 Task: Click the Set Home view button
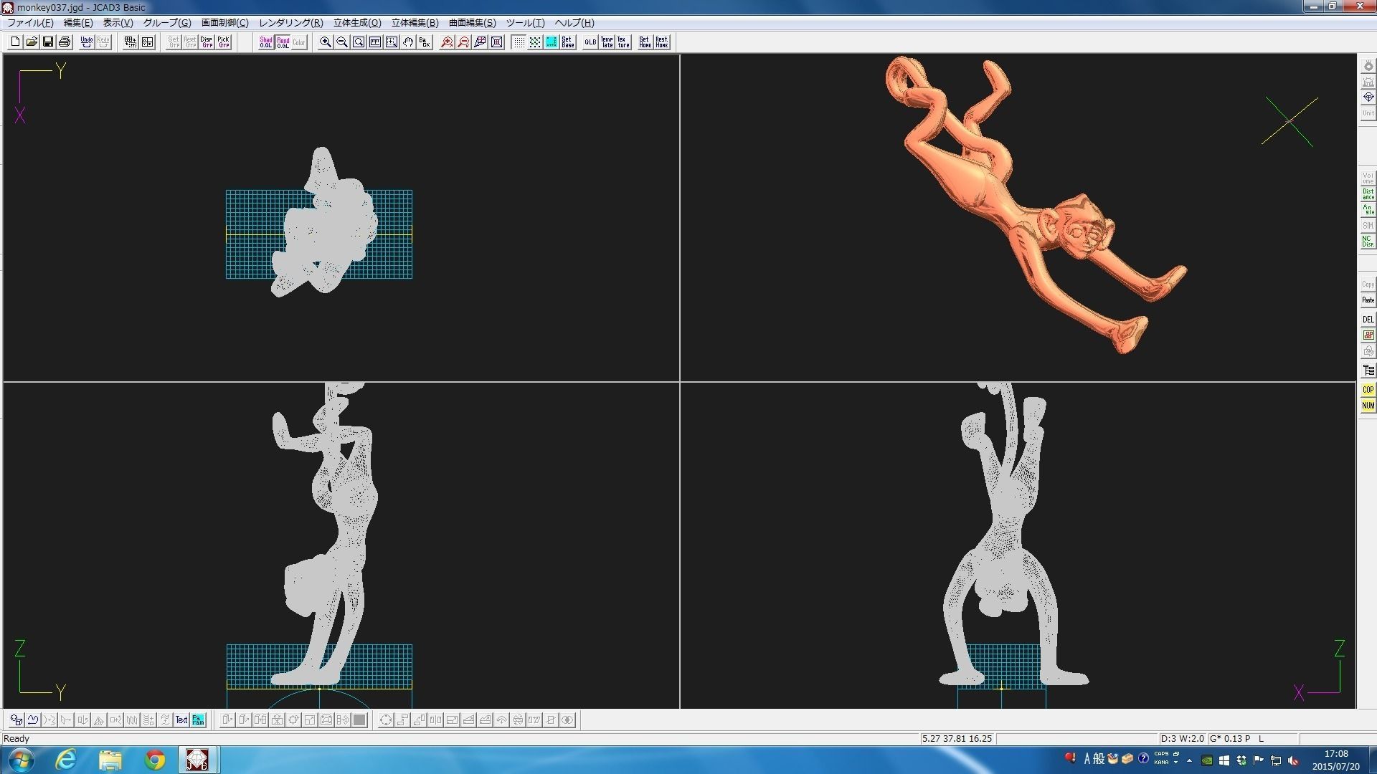pyautogui.click(x=645, y=42)
